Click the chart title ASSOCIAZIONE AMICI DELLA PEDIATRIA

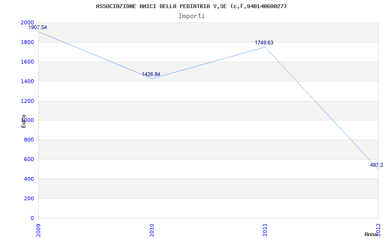tap(191, 6)
